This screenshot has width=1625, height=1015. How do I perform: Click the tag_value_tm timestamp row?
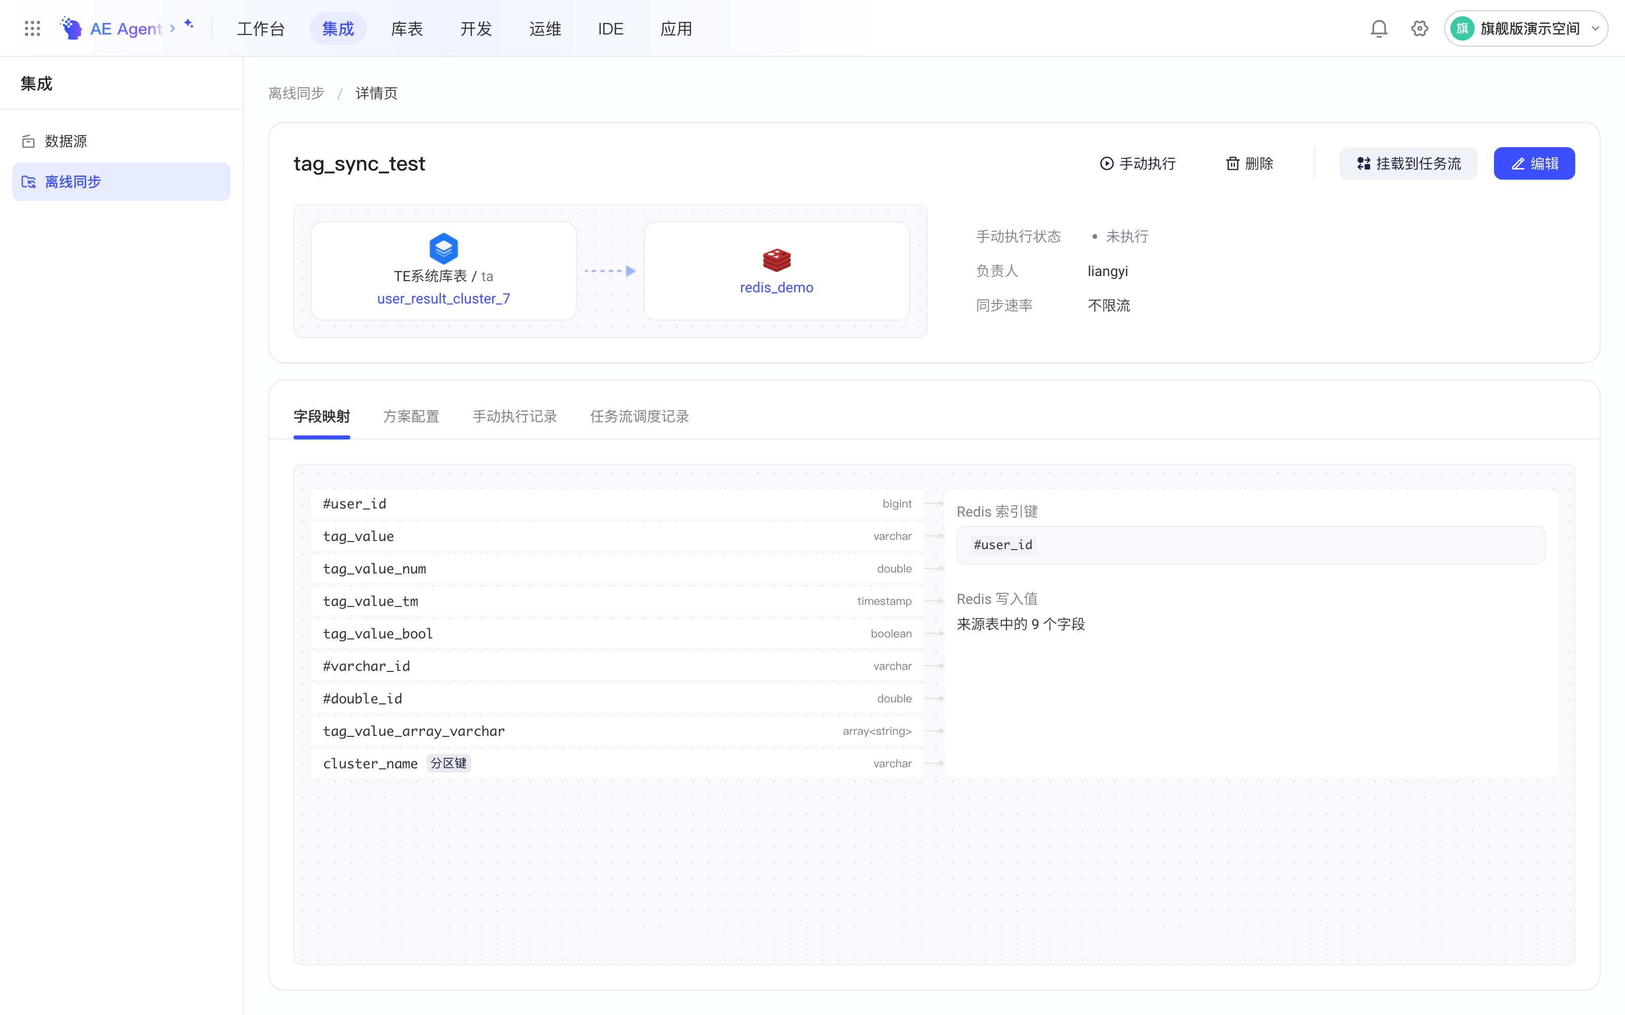[x=617, y=601]
